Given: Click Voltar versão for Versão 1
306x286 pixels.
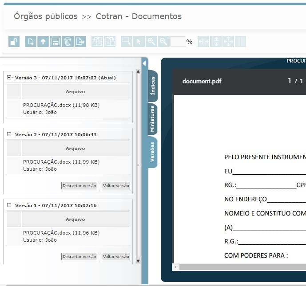Looking at the screenshot, I should [x=116, y=257].
